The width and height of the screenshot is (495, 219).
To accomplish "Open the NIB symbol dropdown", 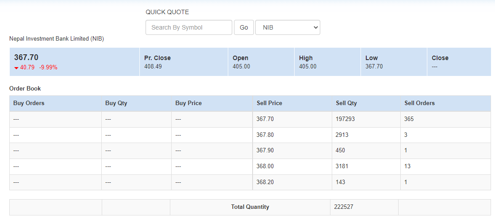I will click(x=288, y=27).
